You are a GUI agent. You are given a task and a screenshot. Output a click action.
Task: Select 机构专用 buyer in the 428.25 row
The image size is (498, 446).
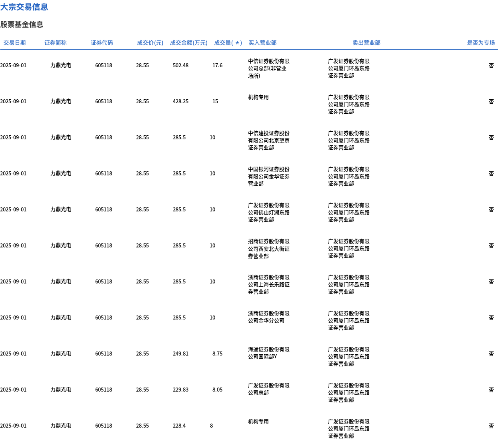coord(258,97)
